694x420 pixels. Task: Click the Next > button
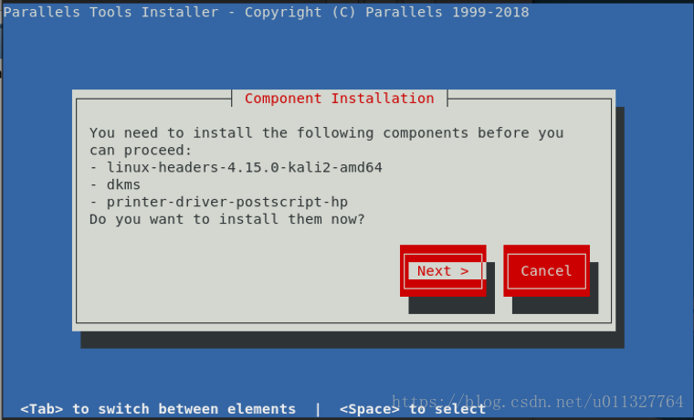pos(443,271)
